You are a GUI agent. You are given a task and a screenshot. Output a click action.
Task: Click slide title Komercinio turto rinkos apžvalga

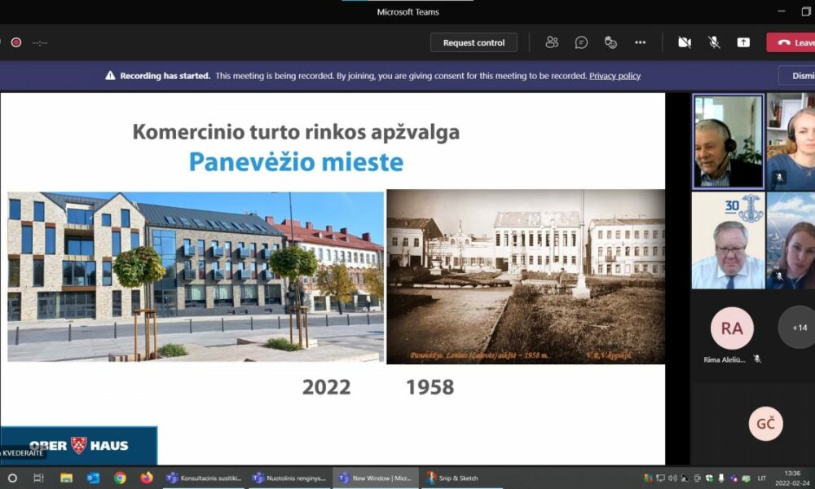point(297,132)
